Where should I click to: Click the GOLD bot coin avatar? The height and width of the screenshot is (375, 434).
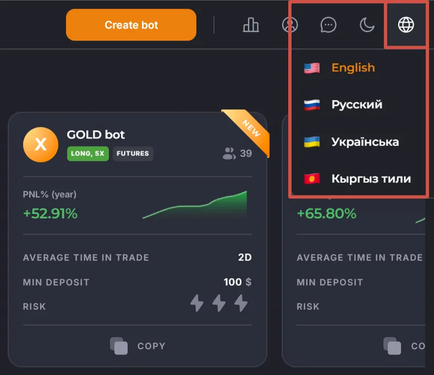[41, 145]
